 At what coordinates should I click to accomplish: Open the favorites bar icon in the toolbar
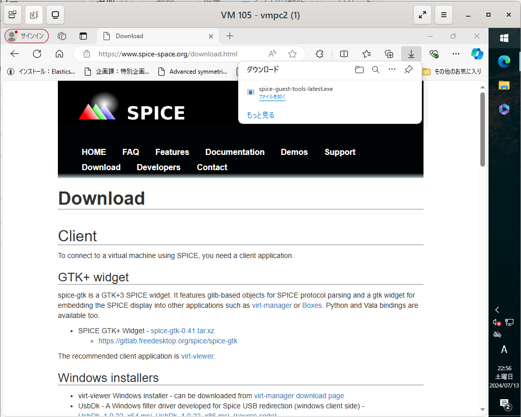tap(366, 53)
